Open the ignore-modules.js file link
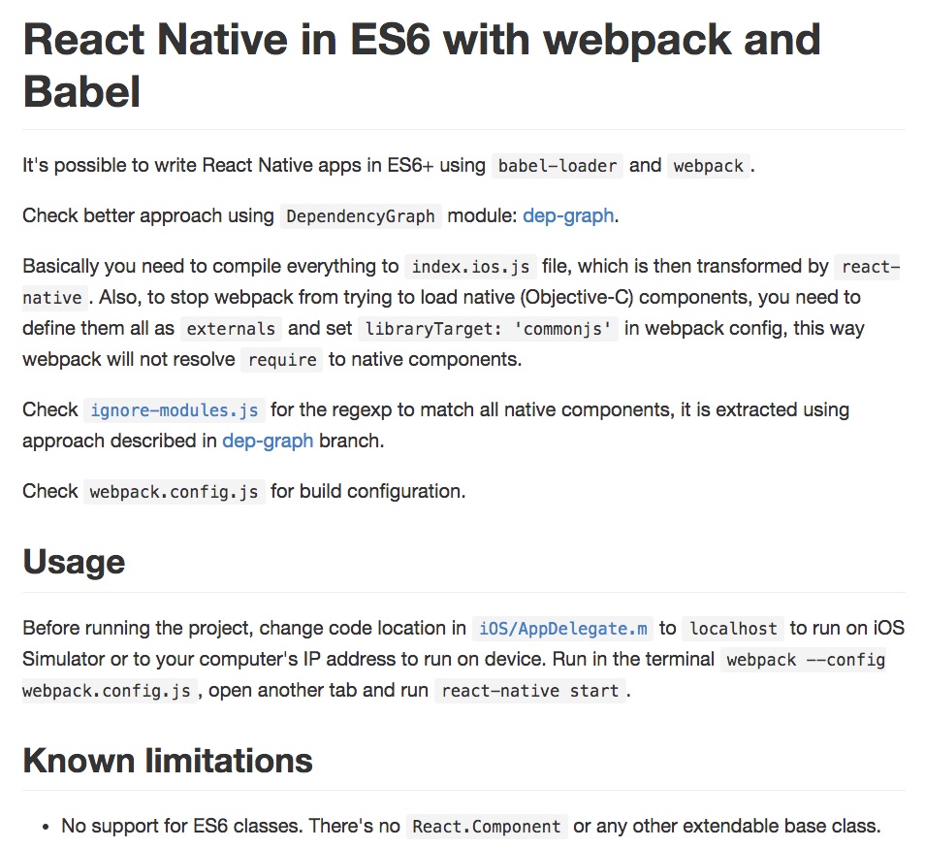This screenshot has height=849, width=925. tap(175, 409)
